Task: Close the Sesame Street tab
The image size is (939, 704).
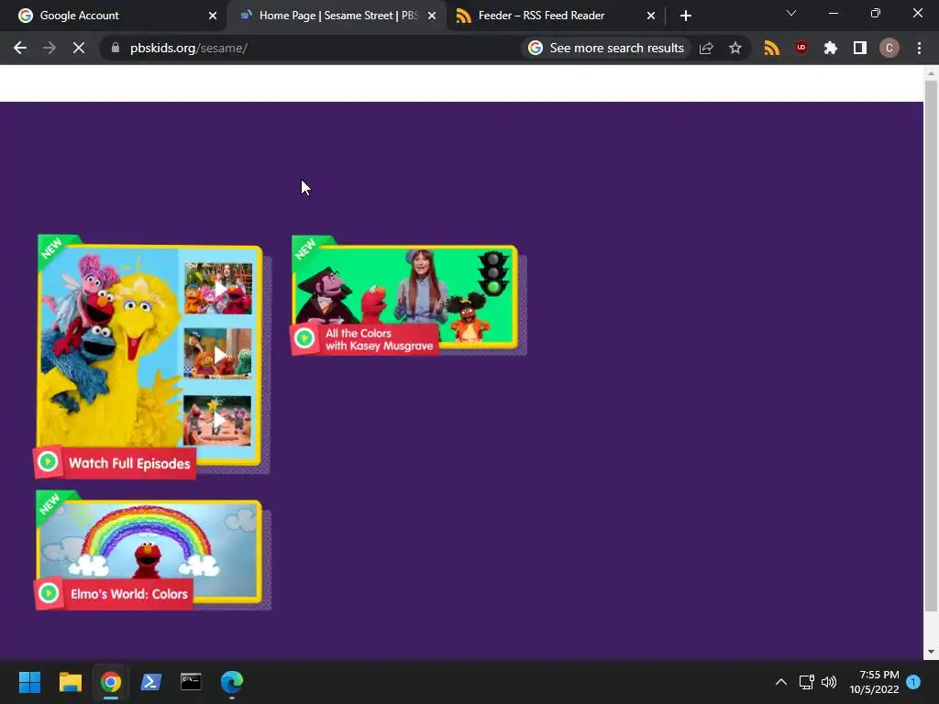Action: pos(432,16)
